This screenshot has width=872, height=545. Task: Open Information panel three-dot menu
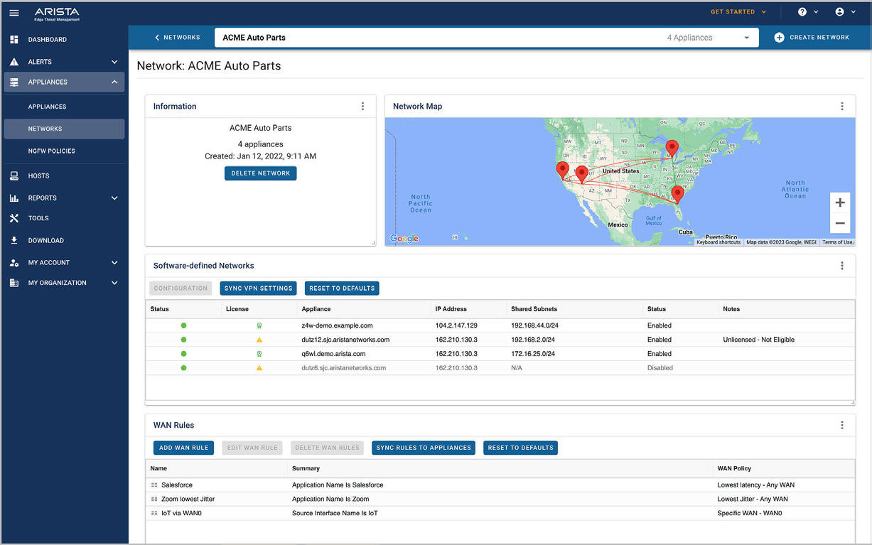click(x=362, y=107)
